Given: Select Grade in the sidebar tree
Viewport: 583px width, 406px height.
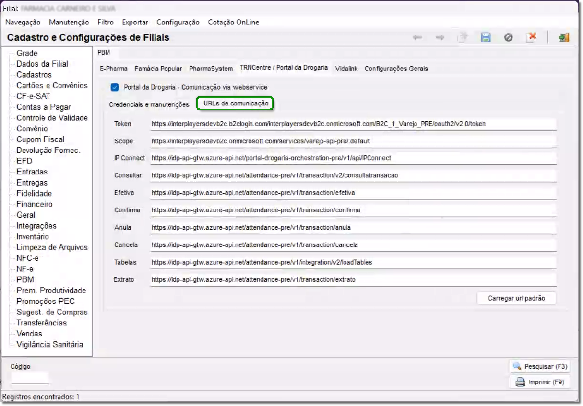Looking at the screenshot, I should pos(27,53).
